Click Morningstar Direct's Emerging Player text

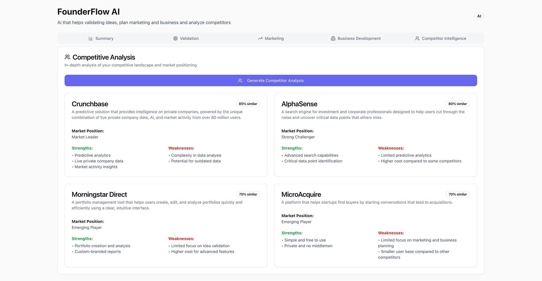click(87, 227)
